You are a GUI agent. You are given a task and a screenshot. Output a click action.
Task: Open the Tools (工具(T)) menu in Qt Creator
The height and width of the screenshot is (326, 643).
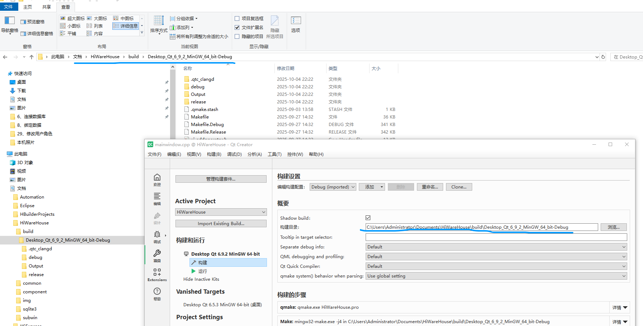point(274,154)
